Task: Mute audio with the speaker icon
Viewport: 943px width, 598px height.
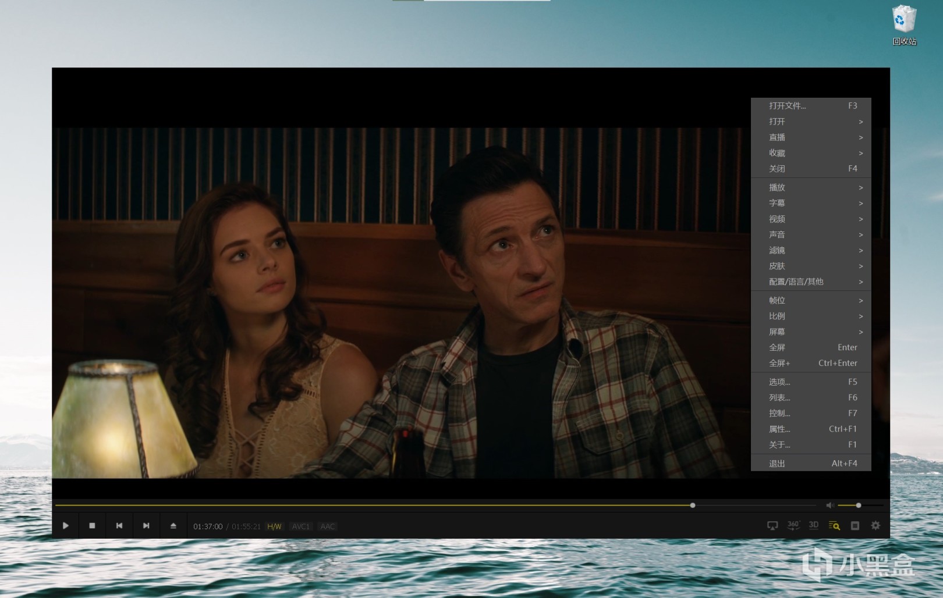Action: (830, 506)
